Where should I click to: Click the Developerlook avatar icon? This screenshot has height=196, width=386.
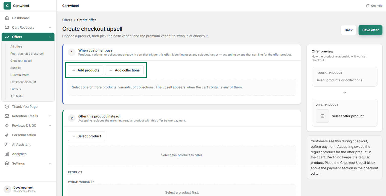click(7, 189)
